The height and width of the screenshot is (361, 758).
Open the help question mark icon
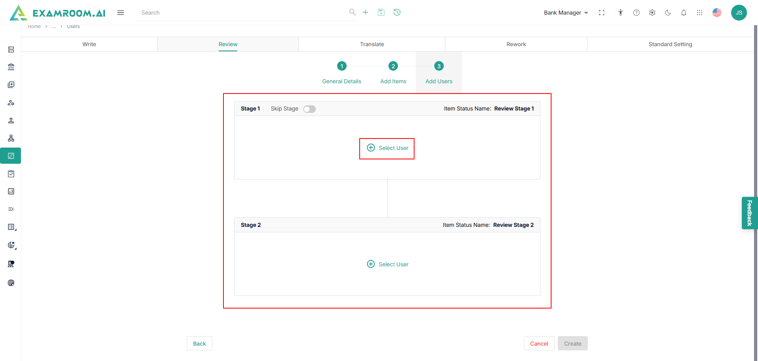(636, 13)
